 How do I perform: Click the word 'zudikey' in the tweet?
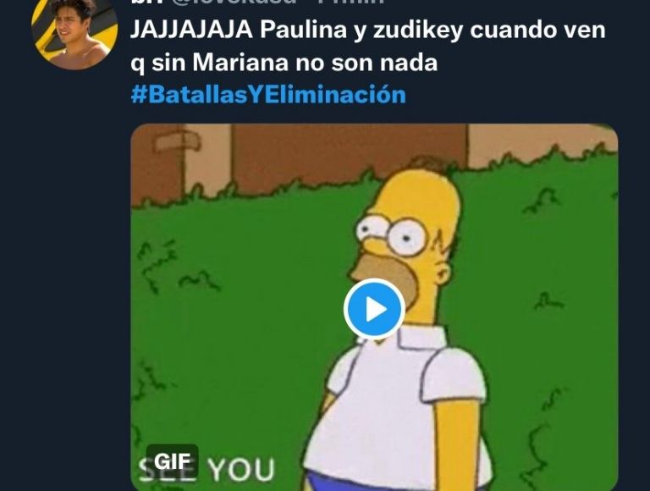tap(418, 31)
